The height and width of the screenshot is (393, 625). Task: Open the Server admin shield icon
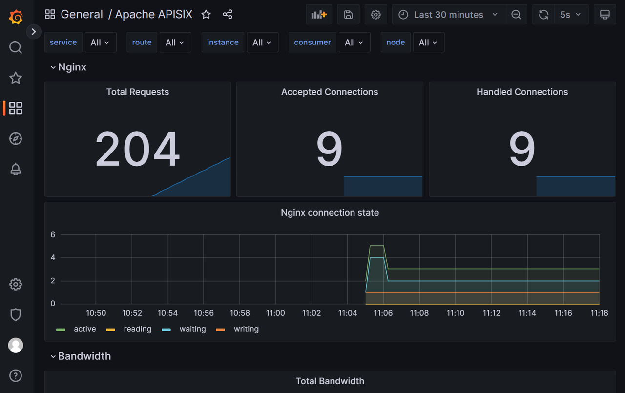point(16,315)
